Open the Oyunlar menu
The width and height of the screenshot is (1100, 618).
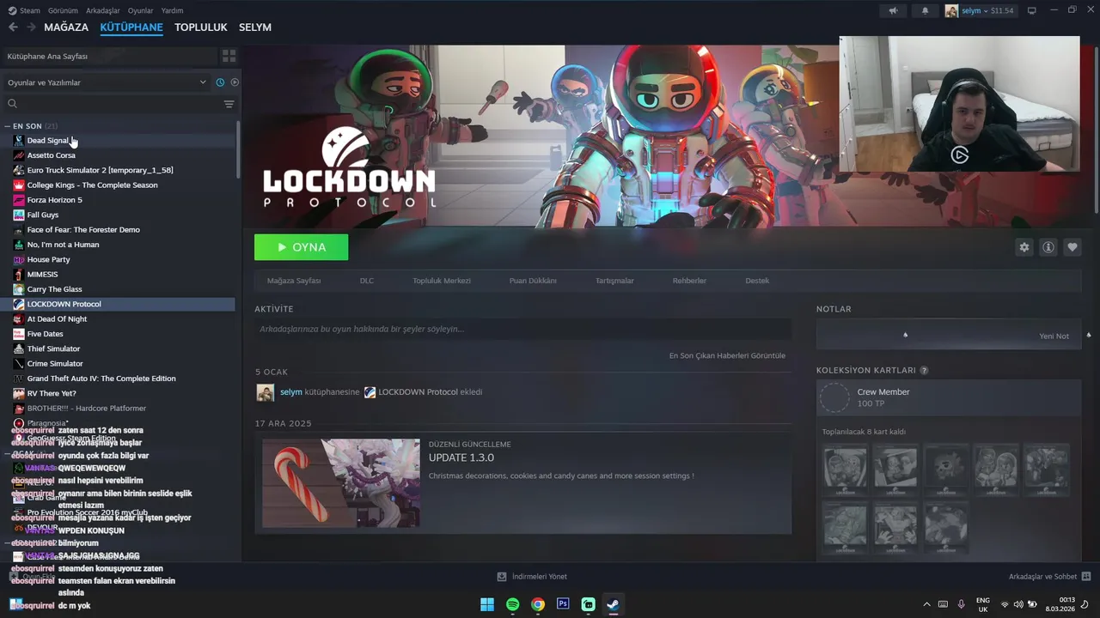(140, 10)
